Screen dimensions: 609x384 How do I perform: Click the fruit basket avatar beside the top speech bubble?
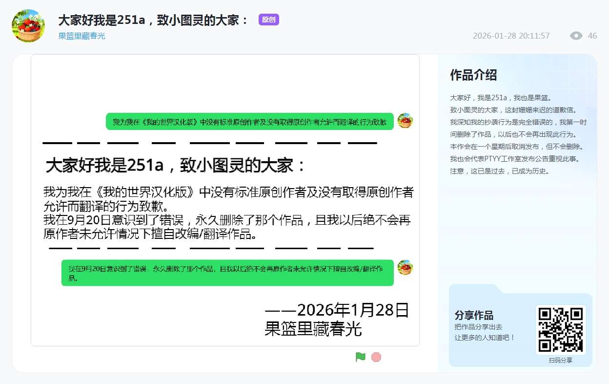pos(404,120)
